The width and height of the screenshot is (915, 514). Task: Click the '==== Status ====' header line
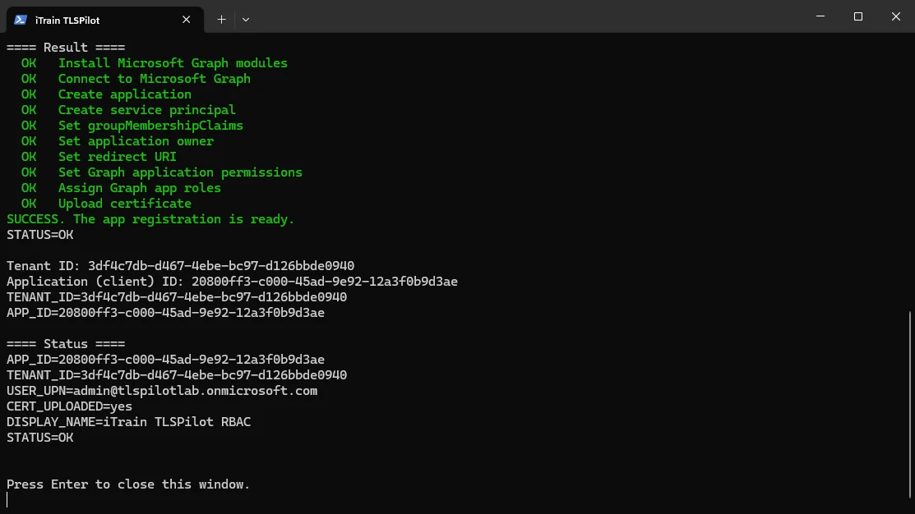66,344
